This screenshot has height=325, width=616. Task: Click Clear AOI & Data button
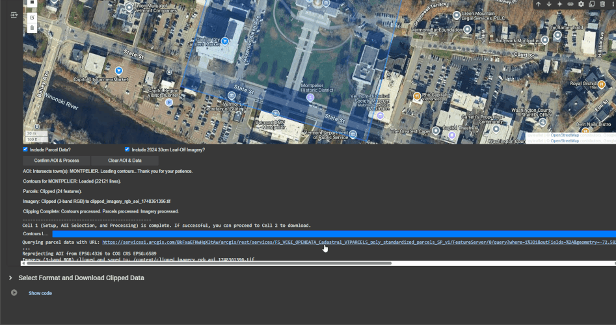tap(125, 161)
